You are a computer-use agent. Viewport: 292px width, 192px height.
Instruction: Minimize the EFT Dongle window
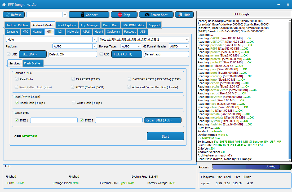pos(278,5)
